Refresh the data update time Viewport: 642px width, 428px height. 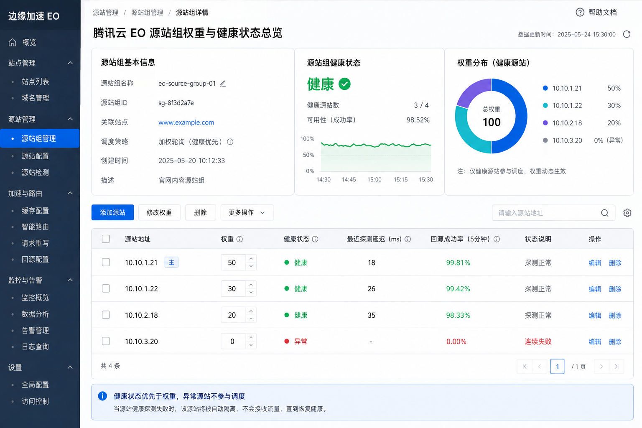pyautogui.click(x=627, y=34)
